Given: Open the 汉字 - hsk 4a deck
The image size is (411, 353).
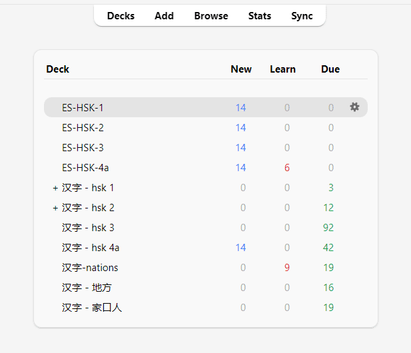Looking at the screenshot, I should tap(91, 248).
